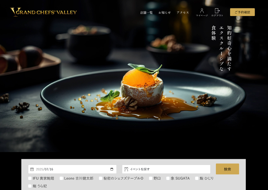Click the Grand Chefs' Valley logo
Screen dimensions: 268x190
pyautogui.click(x=44, y=12)
